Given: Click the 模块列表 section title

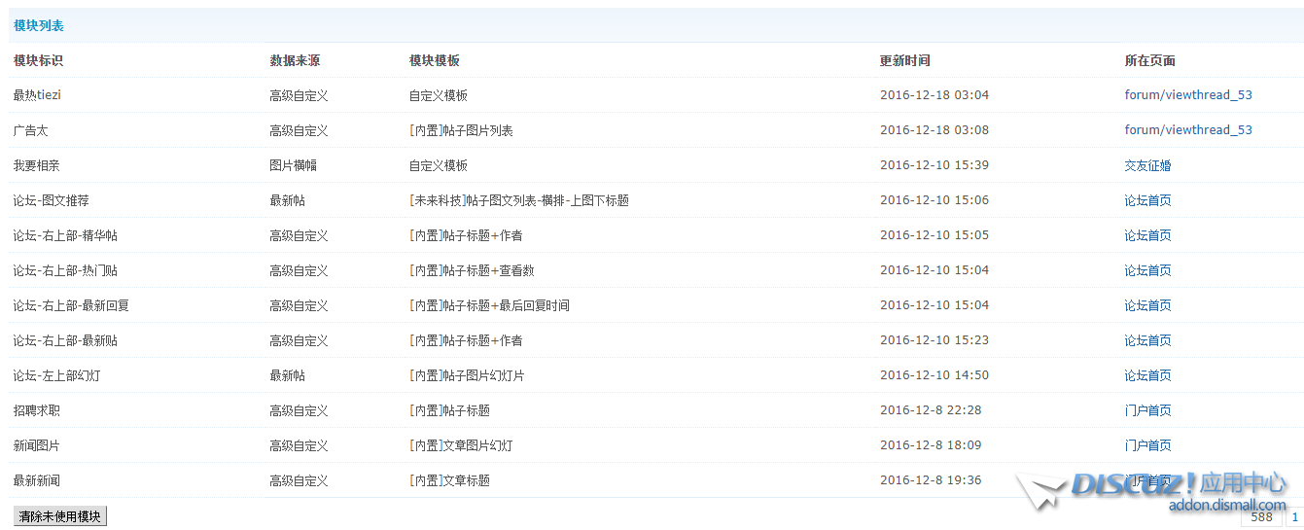Looking at the screenshot, I should point(39,25).
